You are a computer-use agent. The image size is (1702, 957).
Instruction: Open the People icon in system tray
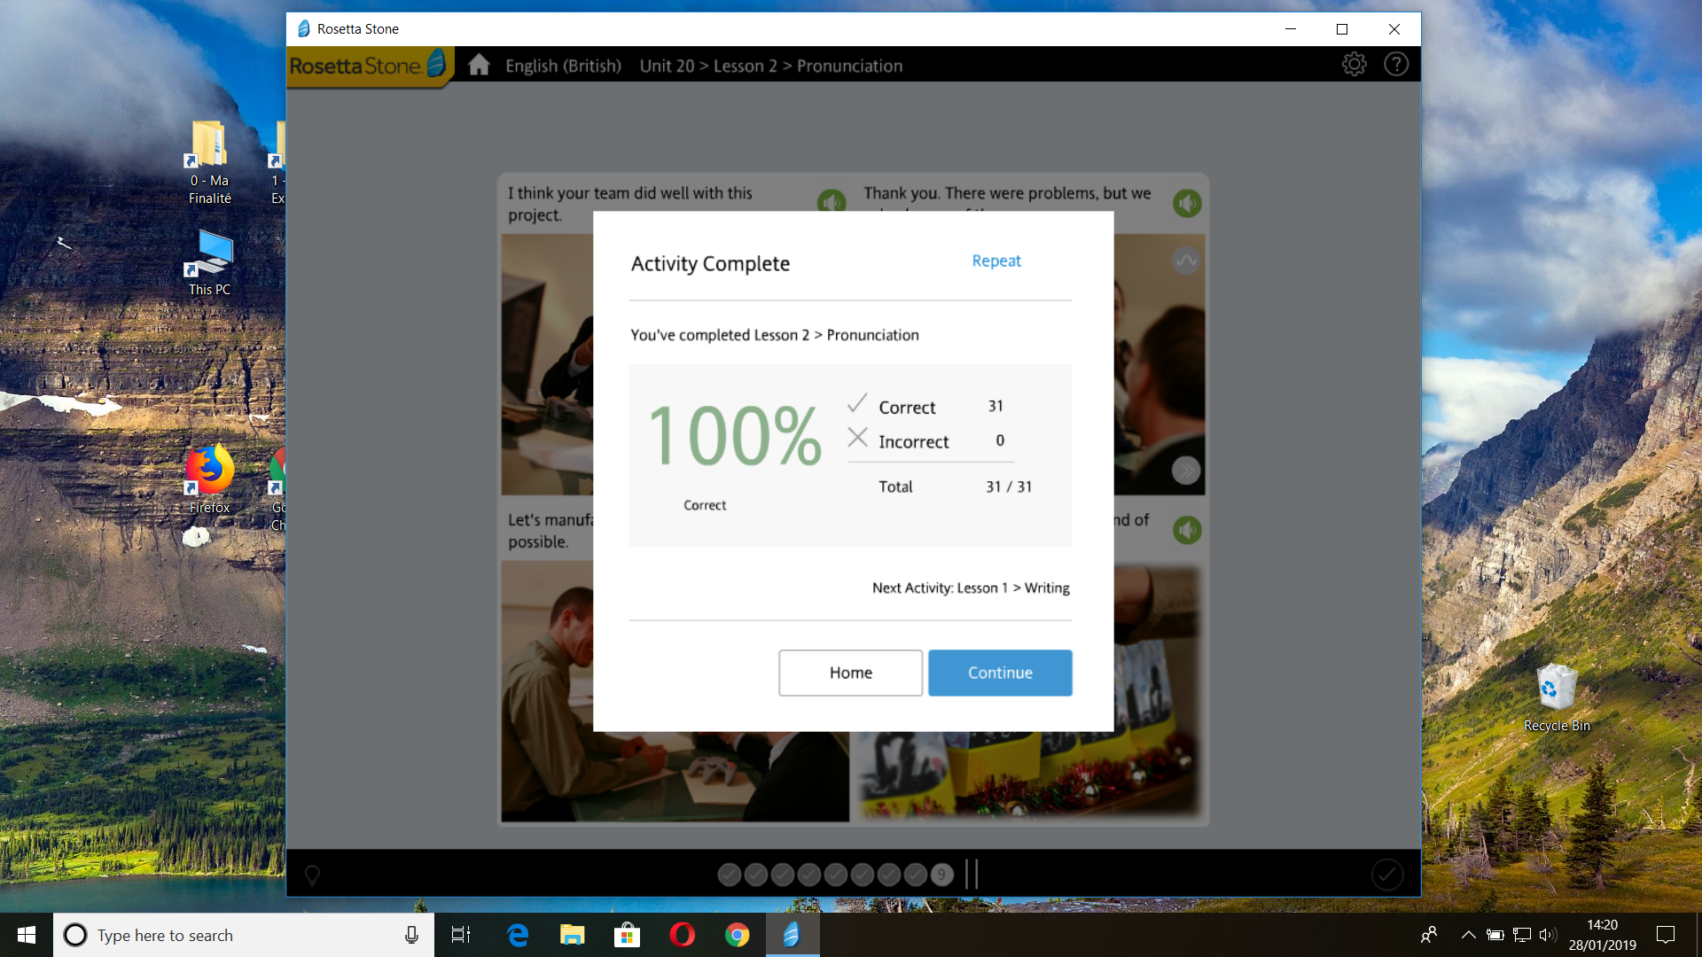pos(1429,935)
